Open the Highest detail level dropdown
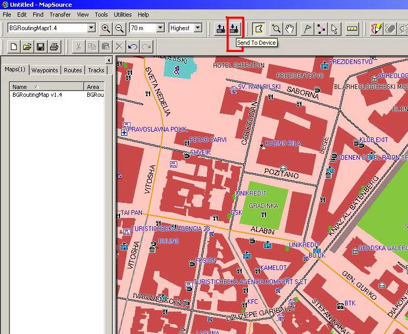408x334 pixels. click(198, 28)
